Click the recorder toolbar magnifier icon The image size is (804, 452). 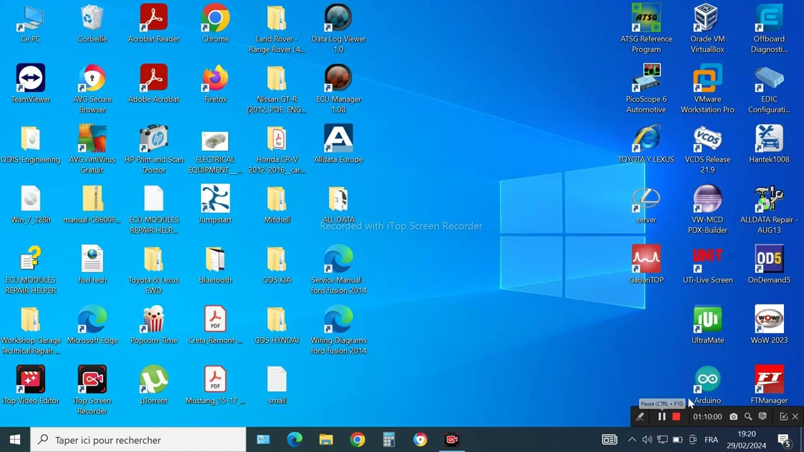click(748, 417)
